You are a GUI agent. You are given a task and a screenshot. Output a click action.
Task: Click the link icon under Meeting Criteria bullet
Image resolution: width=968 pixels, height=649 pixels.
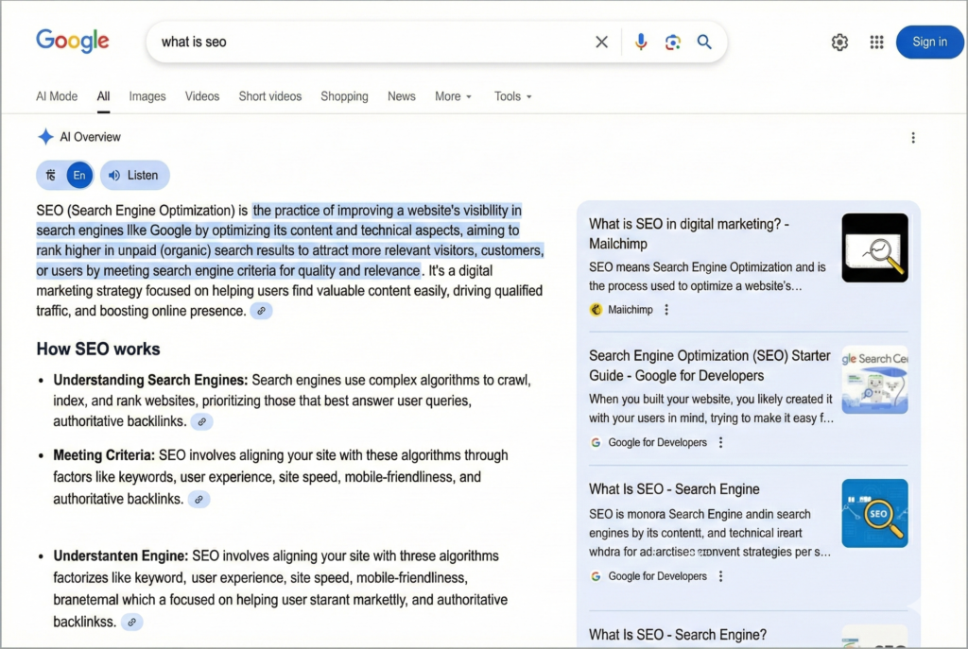(x=199, y=499)
